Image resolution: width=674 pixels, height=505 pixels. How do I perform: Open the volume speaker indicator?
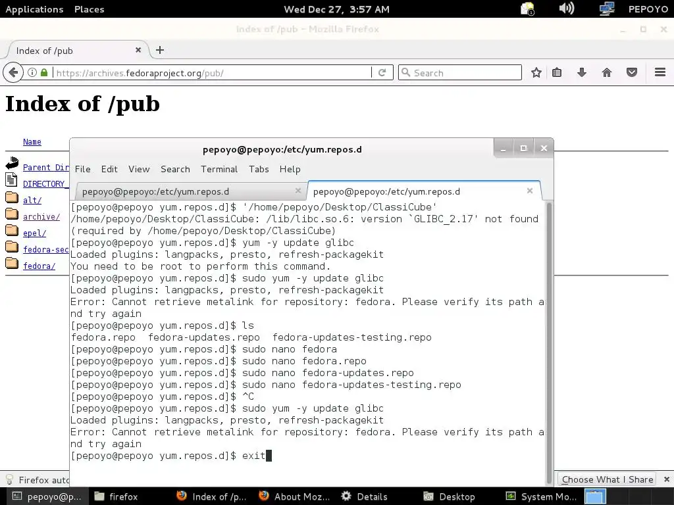567,9
